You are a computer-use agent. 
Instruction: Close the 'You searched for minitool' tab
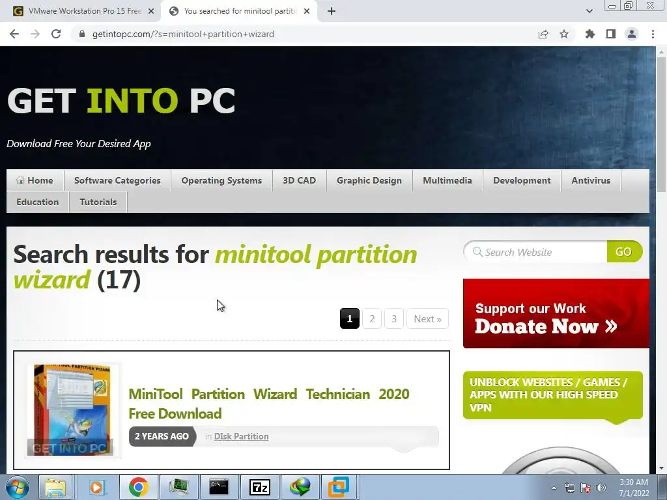(307, 12)
